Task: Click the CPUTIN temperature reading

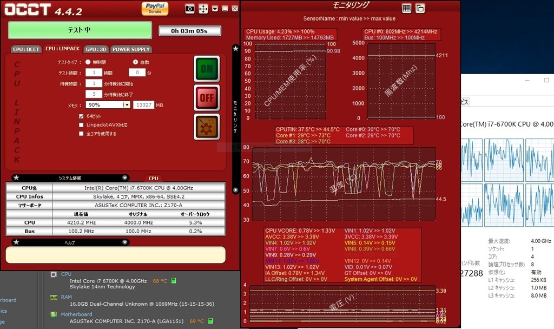Action: point(308,129)
